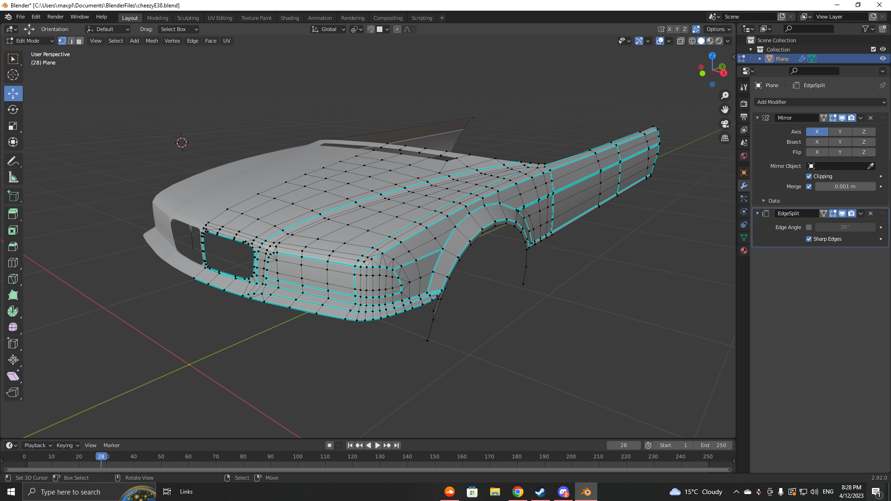Image resolution: width=891 pixels, height=501 pixels.
Task: Hide the Plane object via eye icon
Action: (883, 58)
